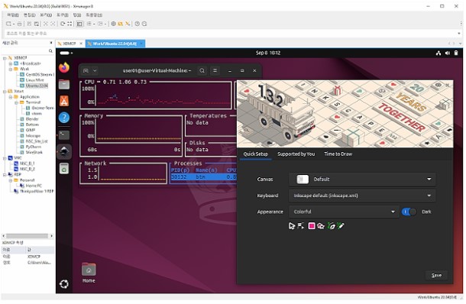Click the clock Sep 8 10:12
The width and height of the screenshot is (466, 304).
coord(268,53)
